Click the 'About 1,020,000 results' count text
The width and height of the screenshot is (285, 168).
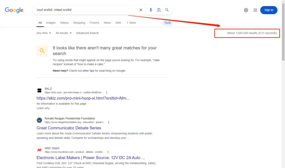pos(252,33)
